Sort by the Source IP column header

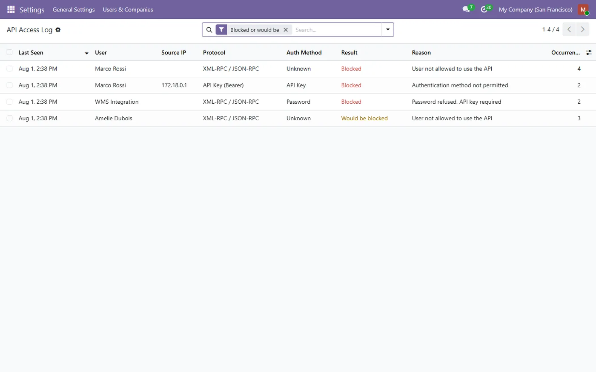click(x=174, y=53)
